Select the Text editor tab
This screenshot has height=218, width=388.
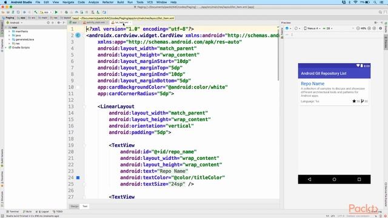coord(85,206)
